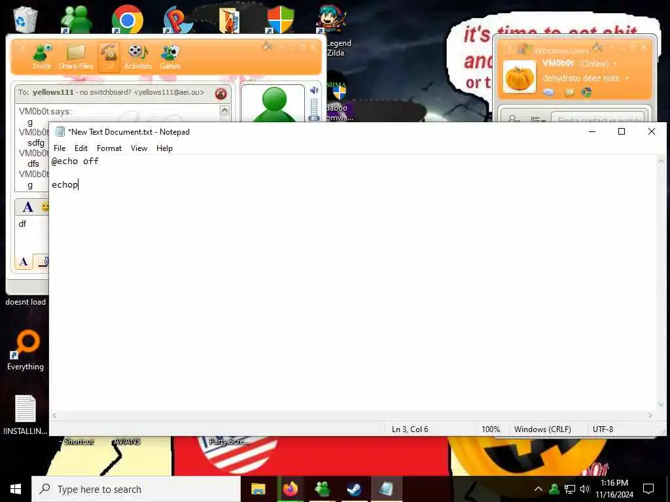This screenshot has width=670, height=502.
Task: Expand the system tray hidden icons chevron
Action: tap(538, 489)
